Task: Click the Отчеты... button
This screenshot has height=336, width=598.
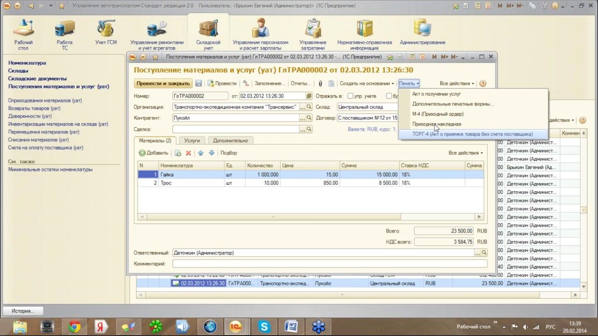Action: pyautogui.click(x=300, y=84)
